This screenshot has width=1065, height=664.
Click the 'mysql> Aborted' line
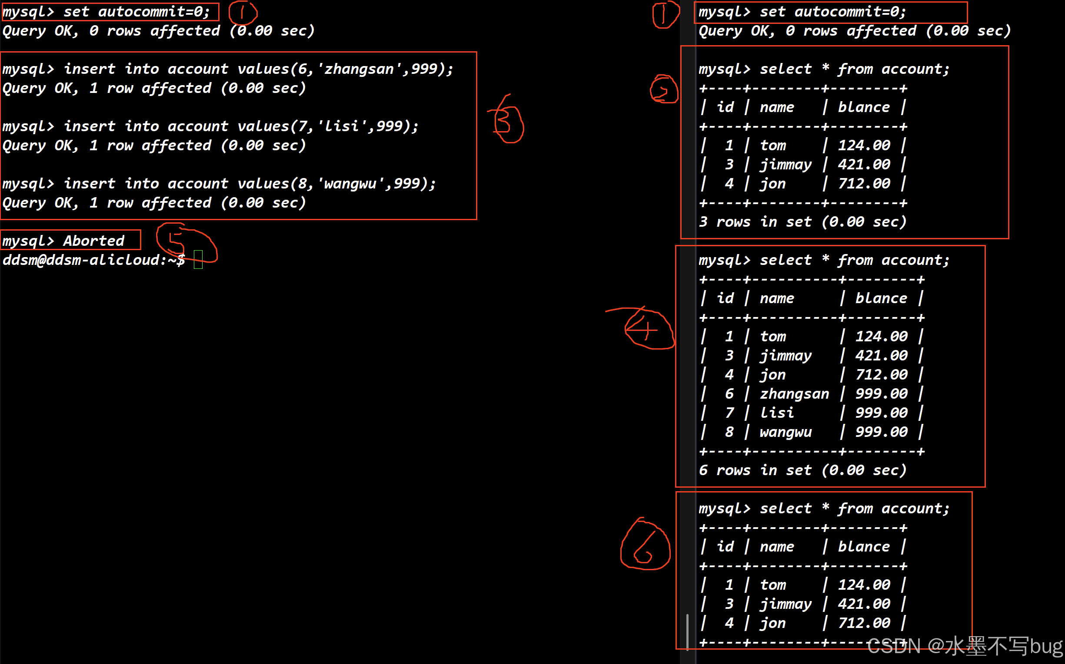(x=64, y=241)
